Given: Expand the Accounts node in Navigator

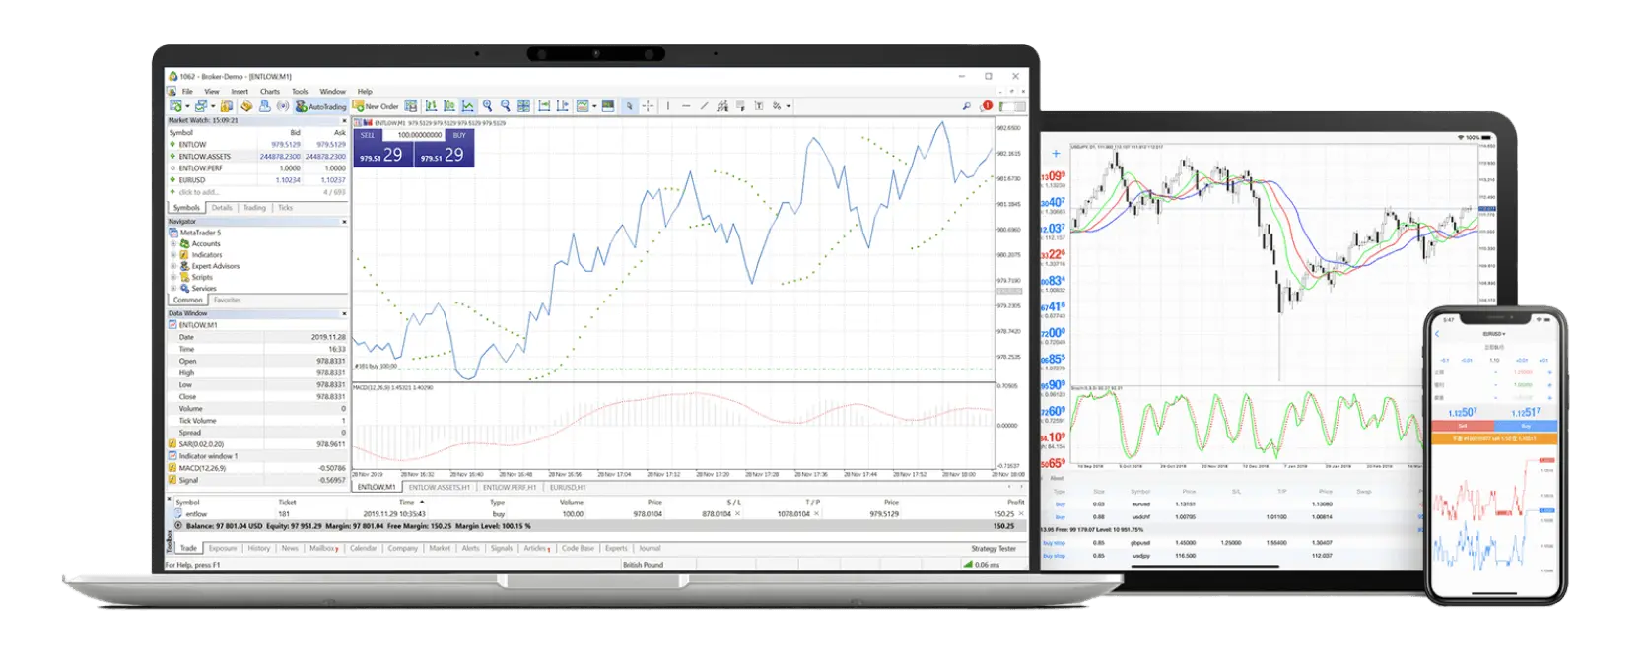Looking at the screenshot, I should 173,243.
